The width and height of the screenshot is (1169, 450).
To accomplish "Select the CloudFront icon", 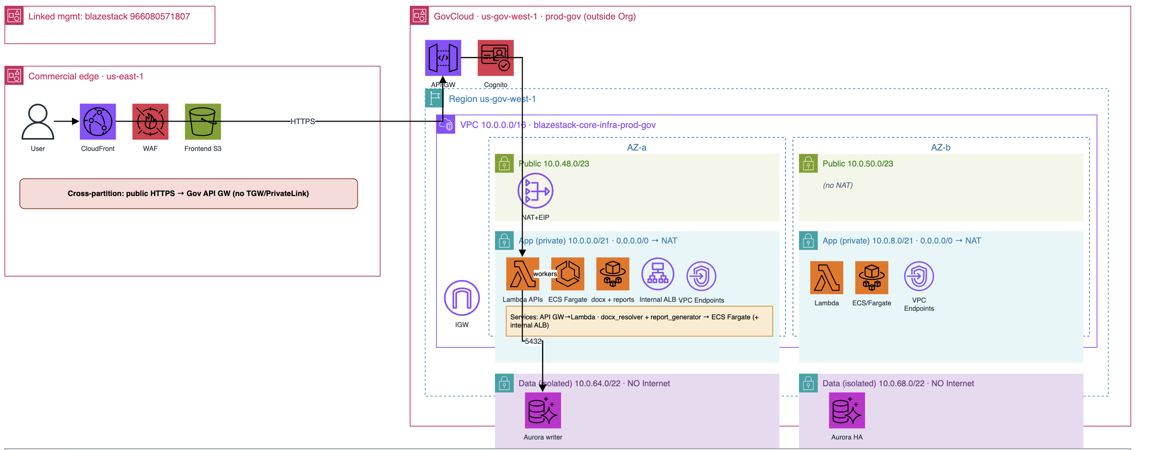I will 98,122.
